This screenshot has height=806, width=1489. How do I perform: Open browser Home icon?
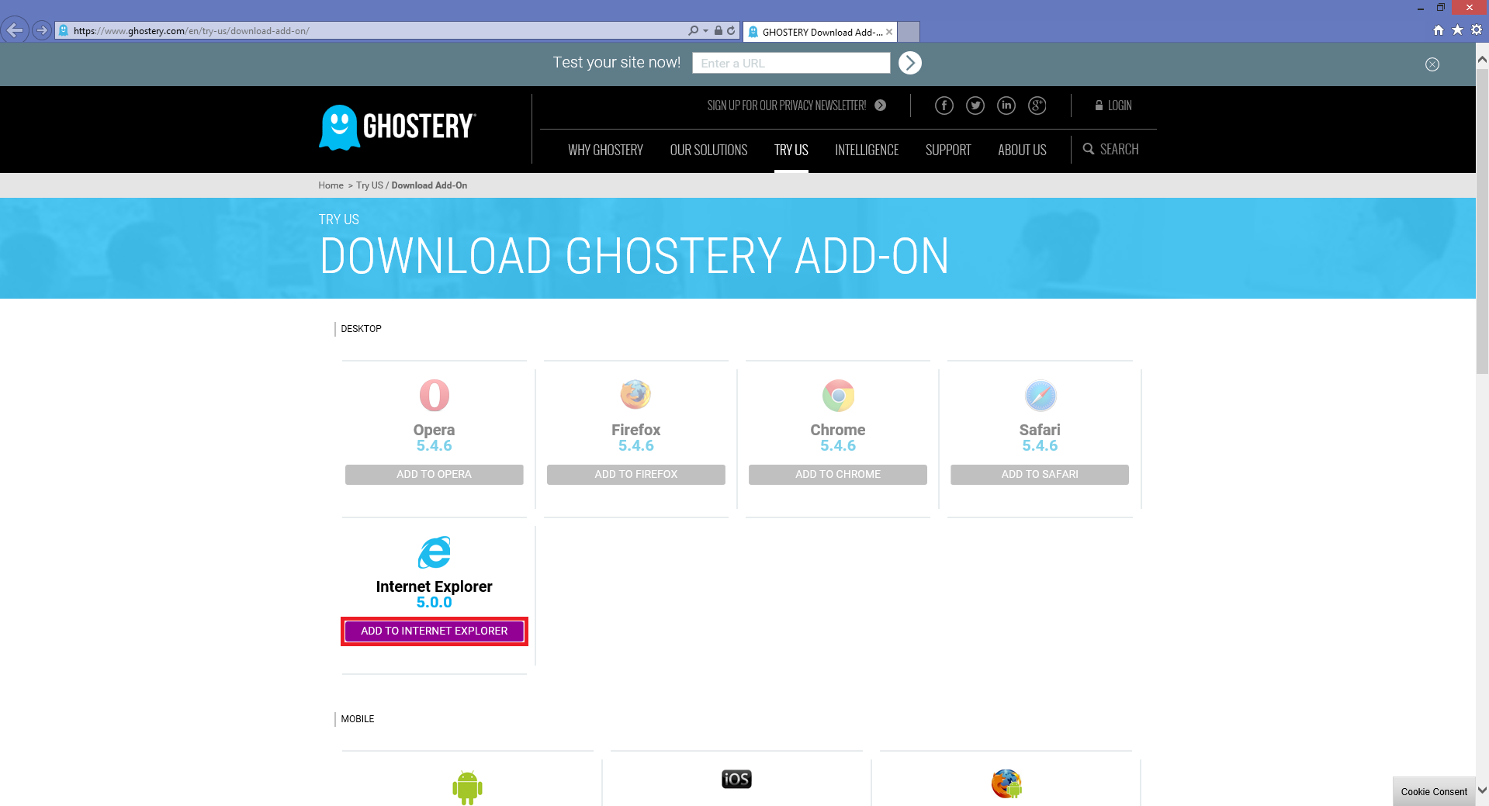(1438, 30)
